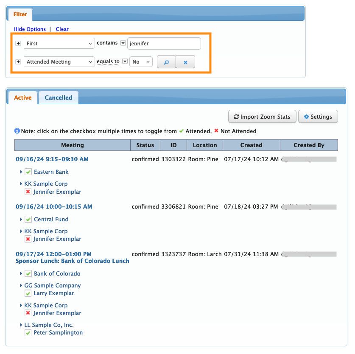Toggle Eastern Bank attendance checkbox

[28, 172]
